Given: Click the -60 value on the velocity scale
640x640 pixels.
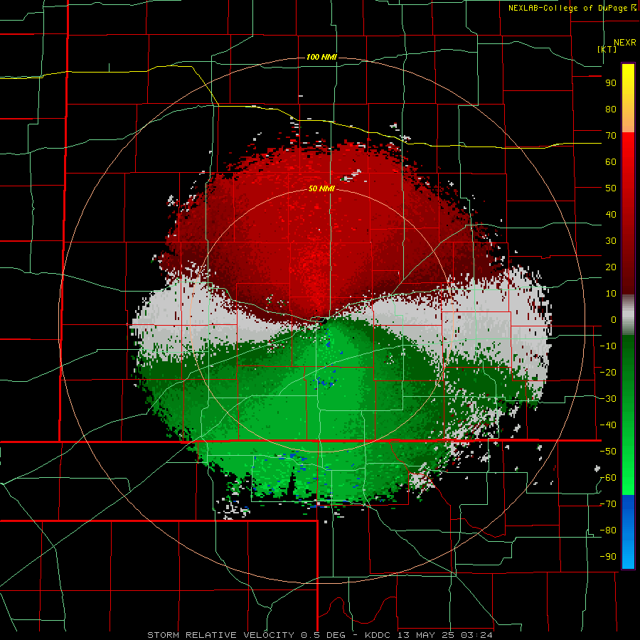Looking at the screenshot, I should (608, 478).
